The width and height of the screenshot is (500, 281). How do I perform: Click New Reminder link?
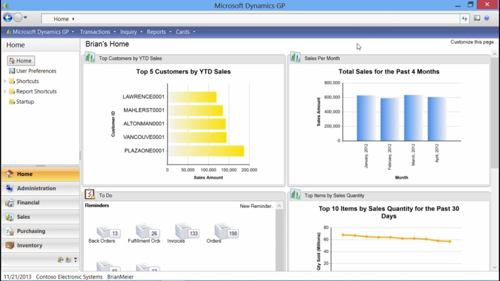pyautogui.click(x=257, y=206)
